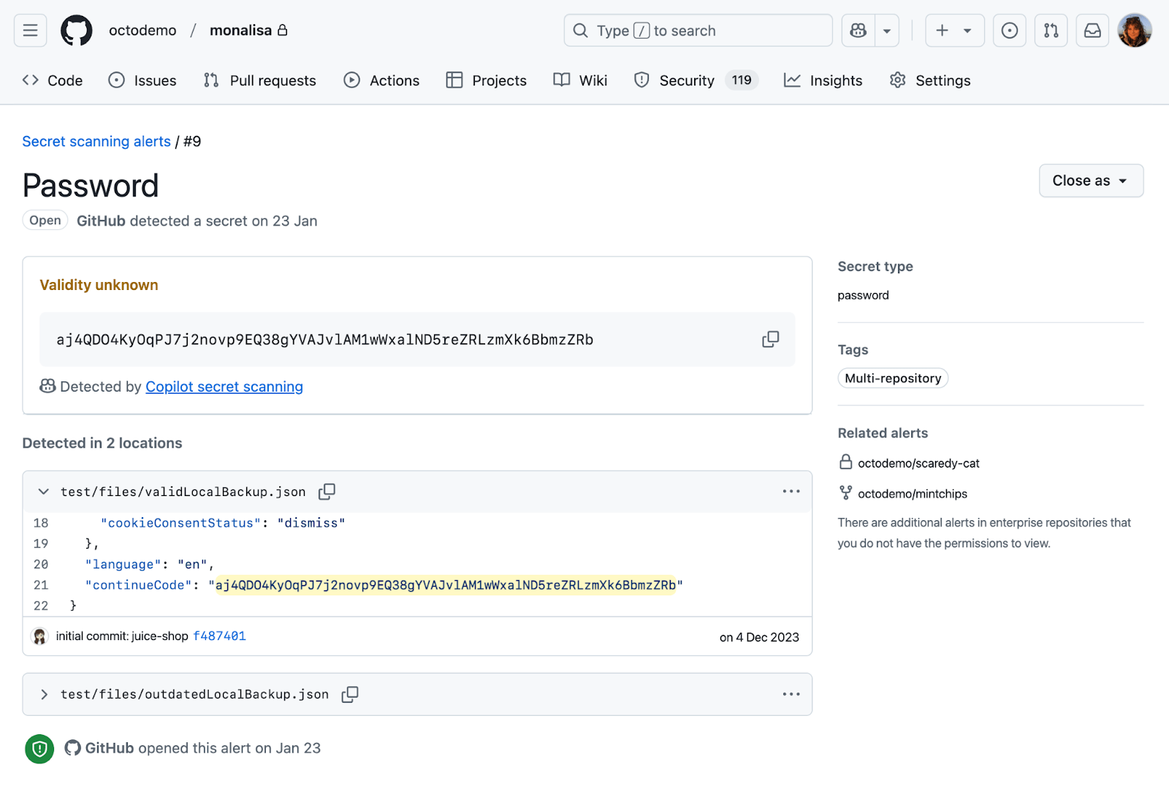This screenshot has width=1169, height=789.
Task: Open the Close as dropdown
Action: 1090,180
